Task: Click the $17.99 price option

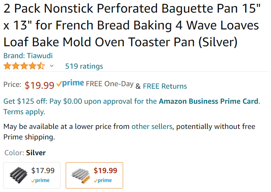Action: pos(43,171)
